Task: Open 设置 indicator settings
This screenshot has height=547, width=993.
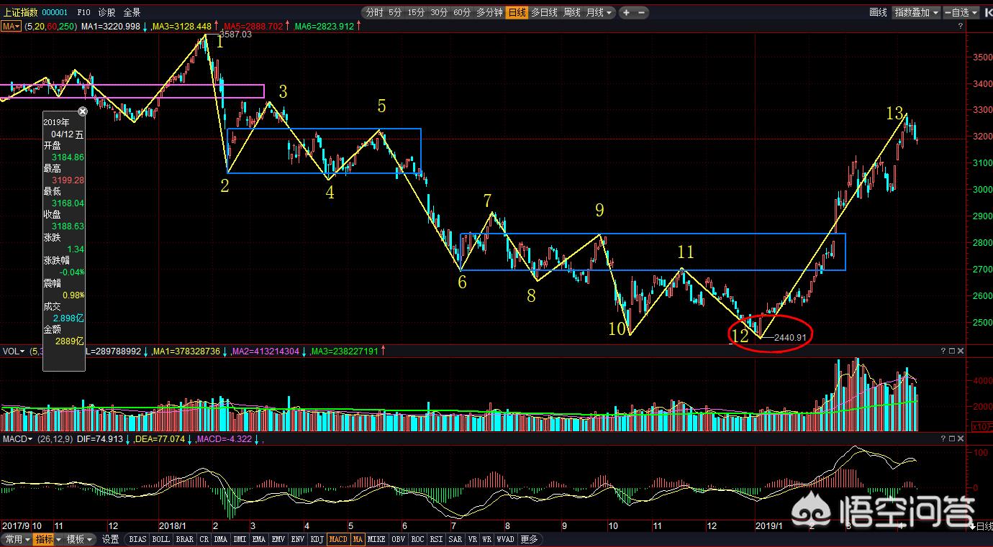Action: pyautogui.click(x=110, y=539)
